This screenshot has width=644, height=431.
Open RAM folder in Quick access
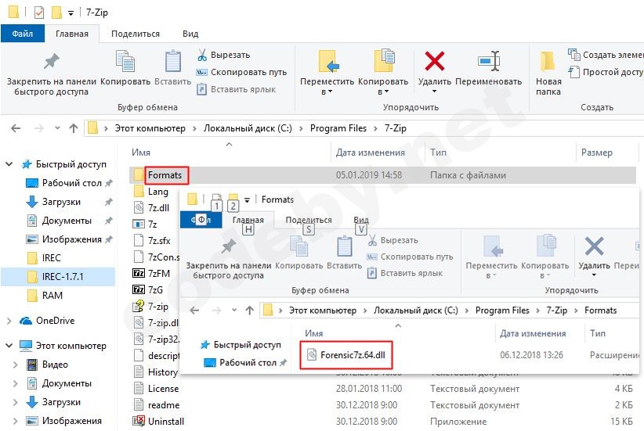[x=45, y=296]
